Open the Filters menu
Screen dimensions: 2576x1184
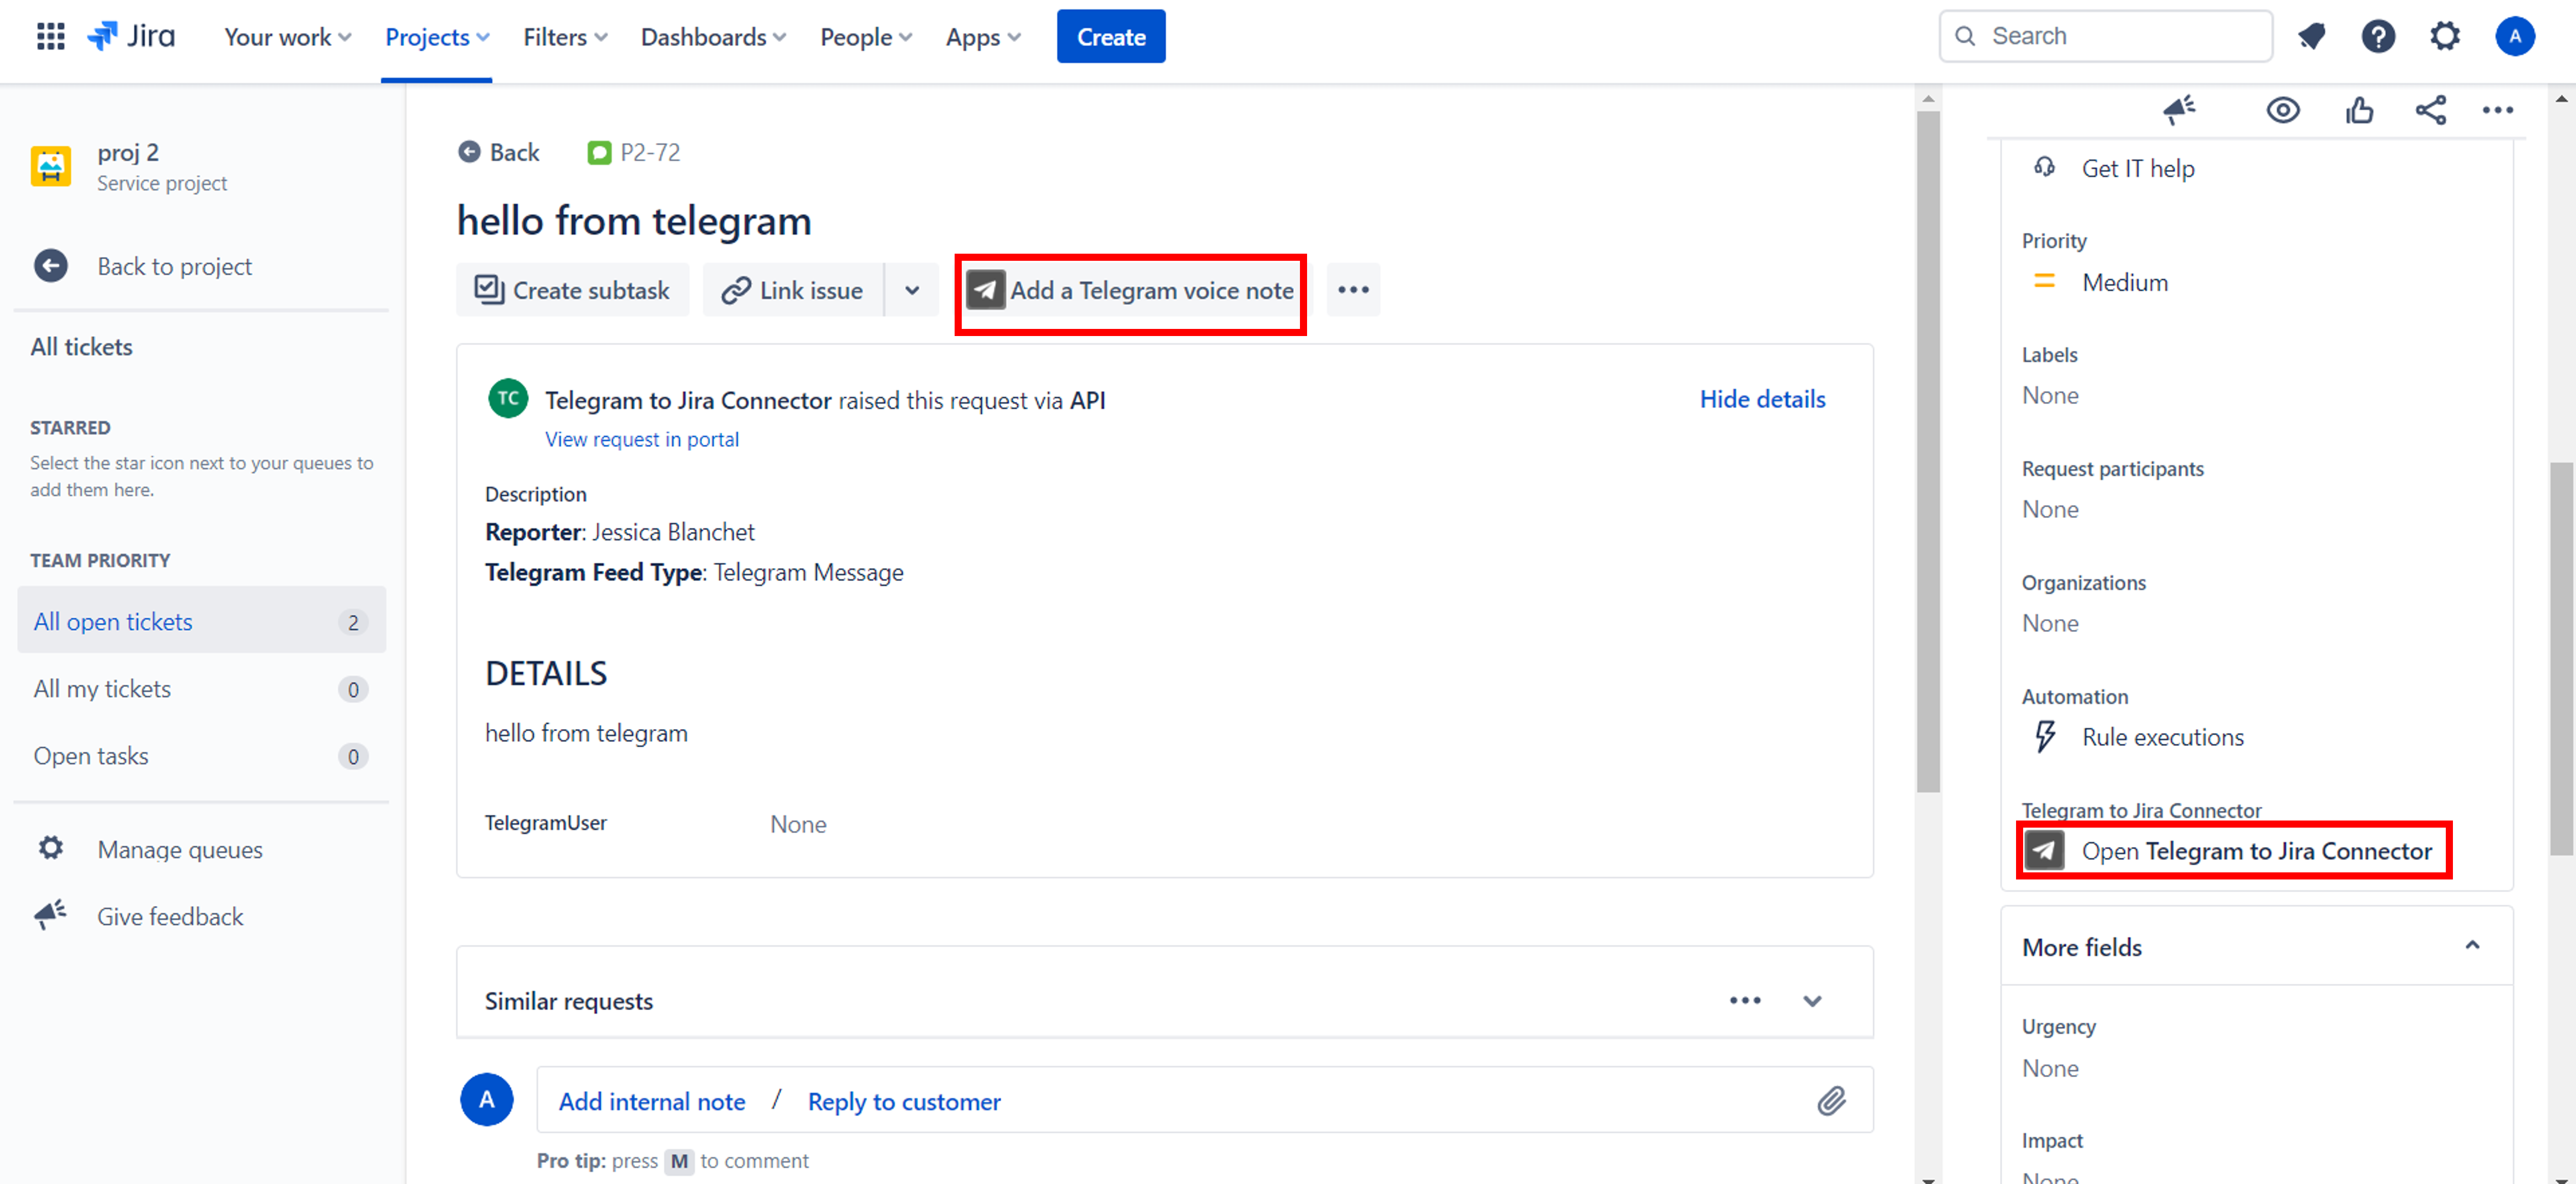[564, 37]
